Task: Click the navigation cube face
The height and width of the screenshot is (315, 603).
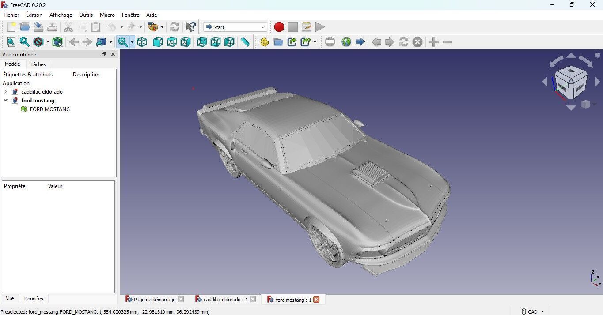Action: coord(571,82)
